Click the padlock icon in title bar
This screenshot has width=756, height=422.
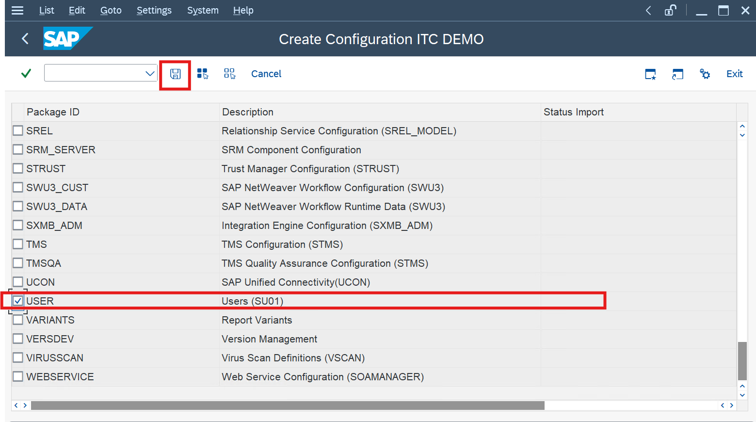coord(670,10)
